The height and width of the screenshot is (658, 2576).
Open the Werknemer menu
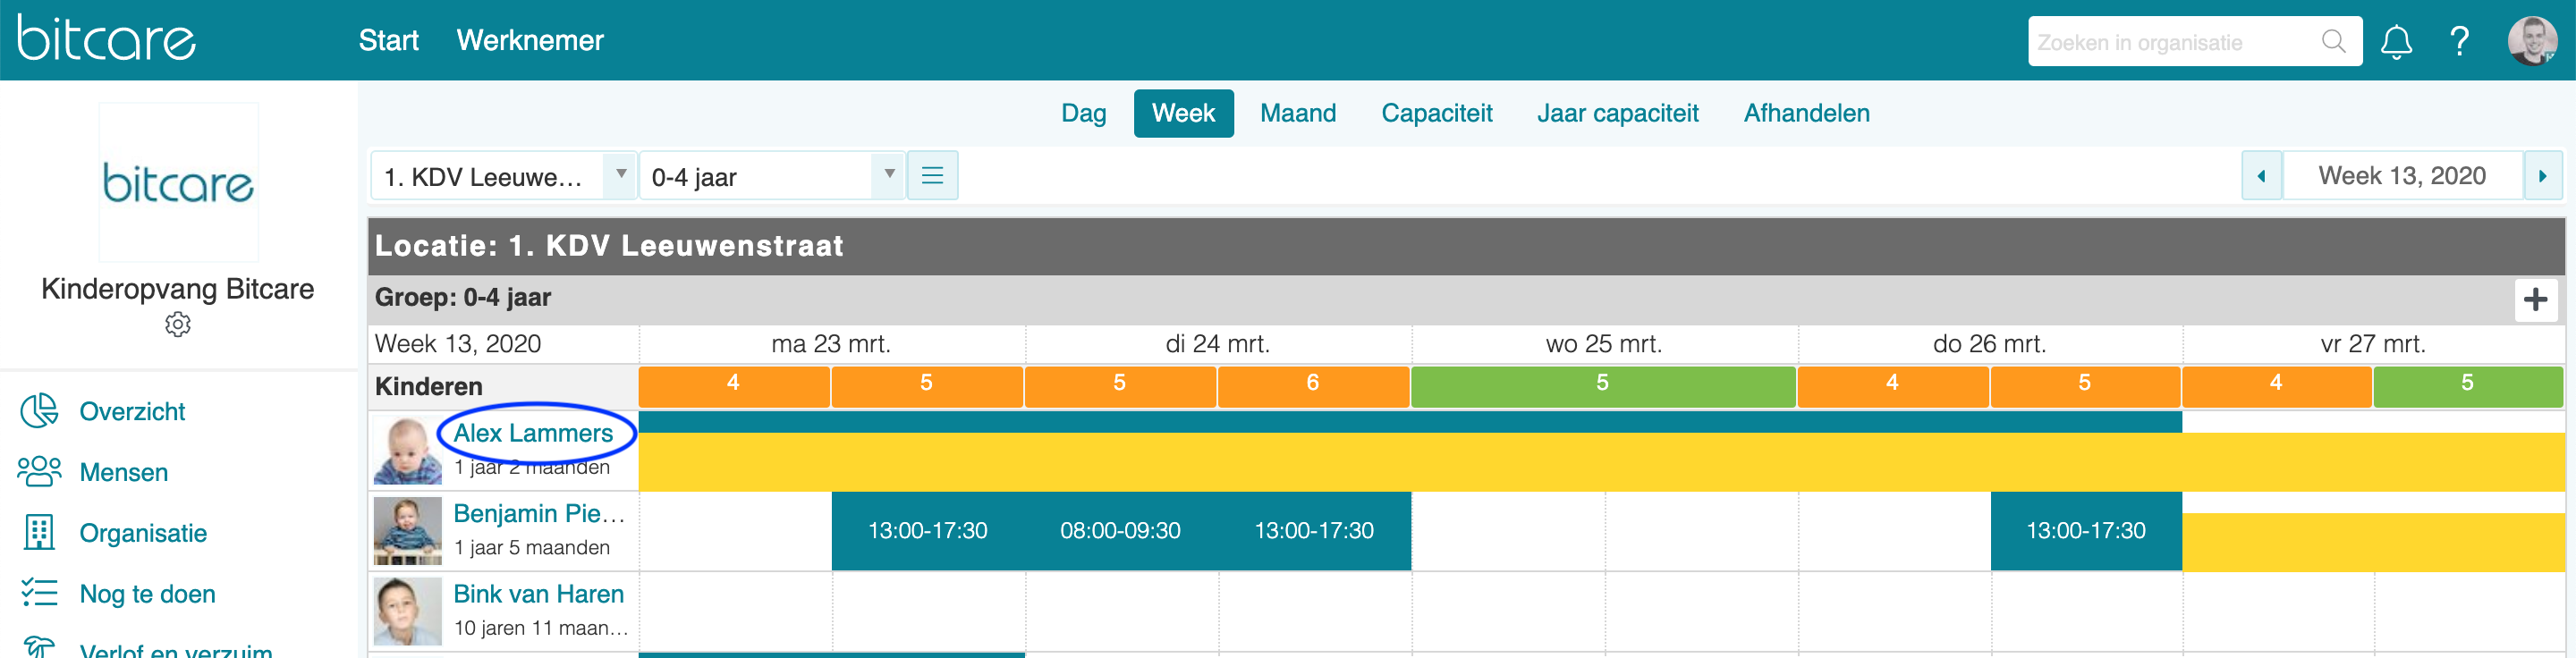tap(530, 40)
